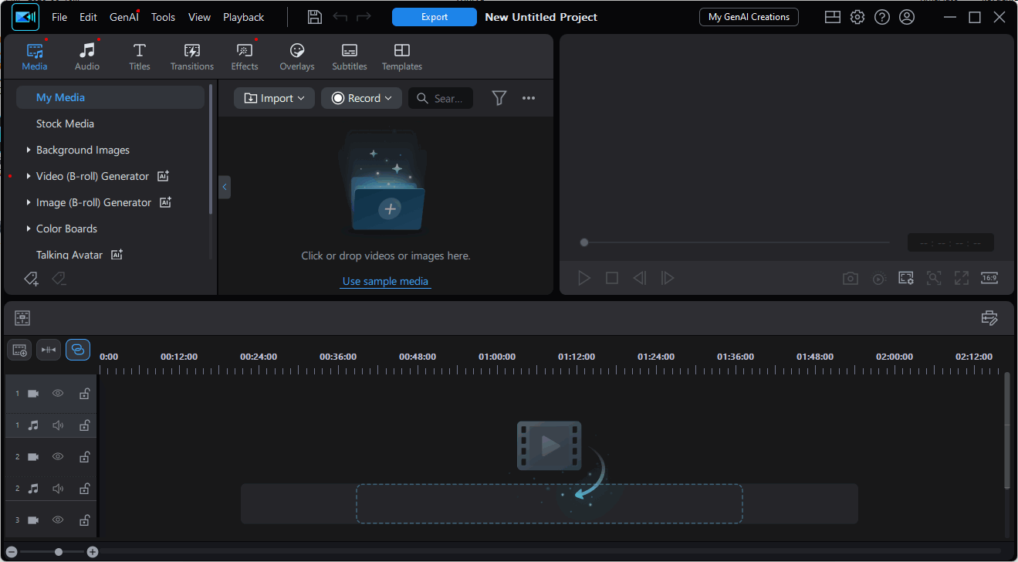Click the fit timeline width icon
The image size is (1018, 562).
click(49, 350)
